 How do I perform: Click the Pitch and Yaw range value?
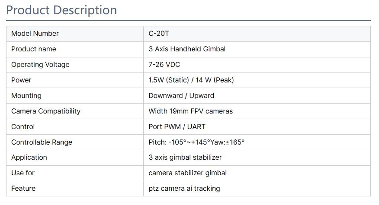[196, 142]
